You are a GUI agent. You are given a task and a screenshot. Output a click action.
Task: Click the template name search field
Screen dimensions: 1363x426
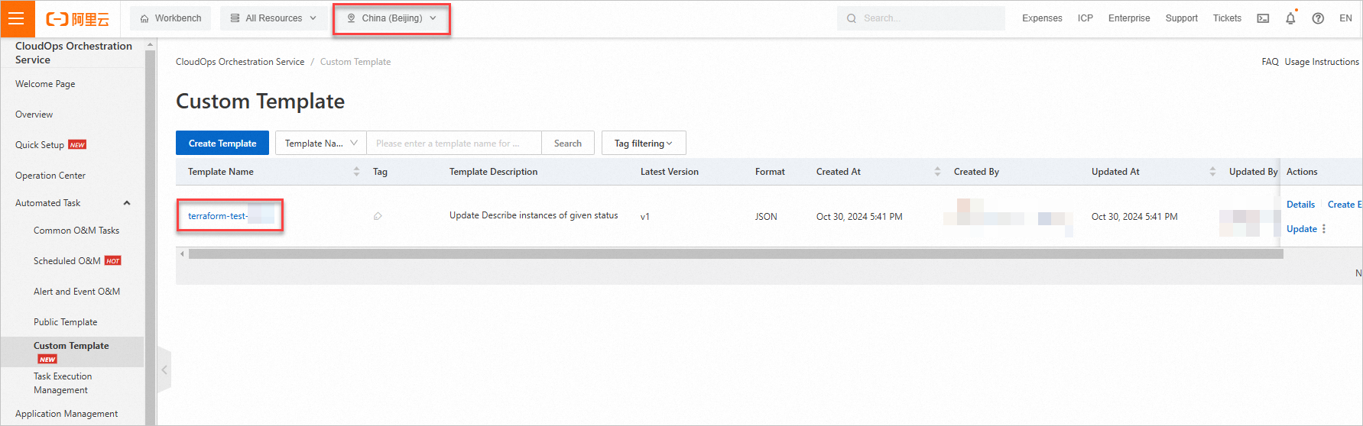tap(453, 144)
